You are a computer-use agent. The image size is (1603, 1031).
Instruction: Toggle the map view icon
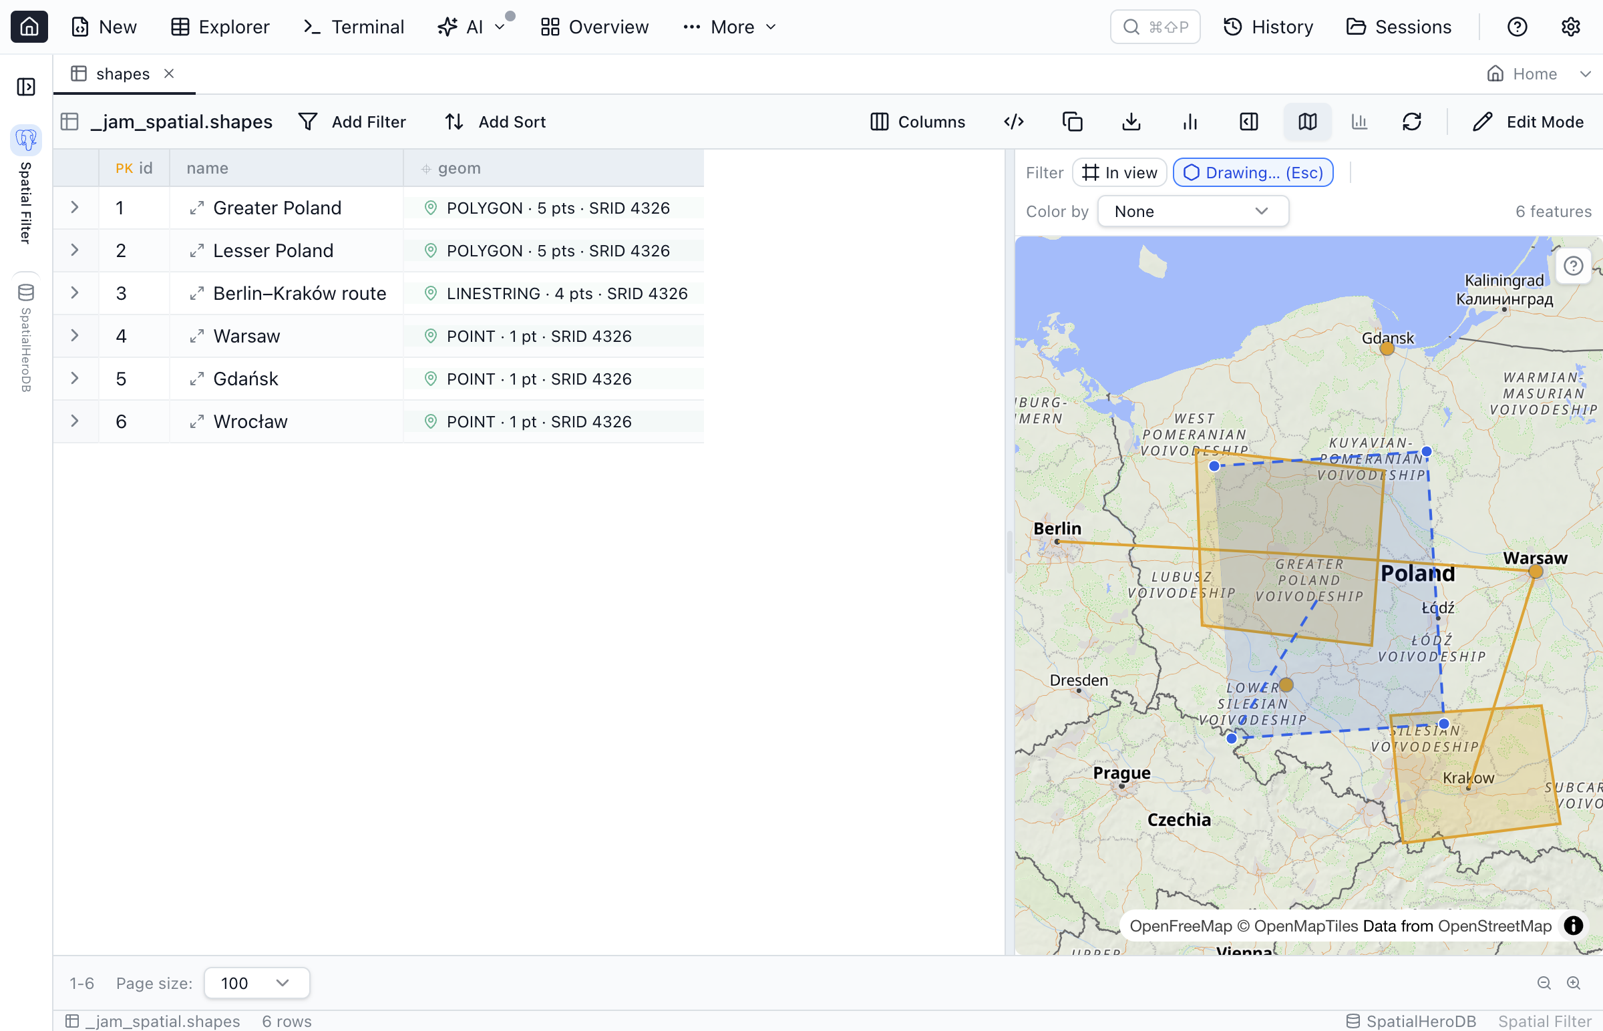tap(1308, 122)
